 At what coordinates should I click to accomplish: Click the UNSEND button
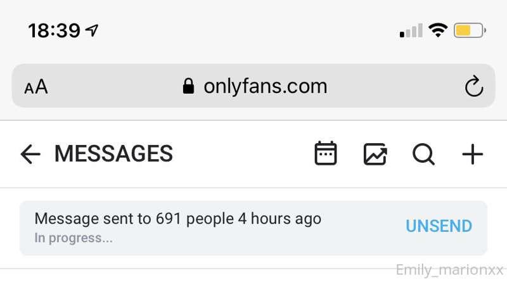439,226
